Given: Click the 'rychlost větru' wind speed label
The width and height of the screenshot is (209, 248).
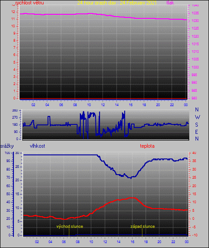Looking at the screenshot, I should [x=30, y=3].
